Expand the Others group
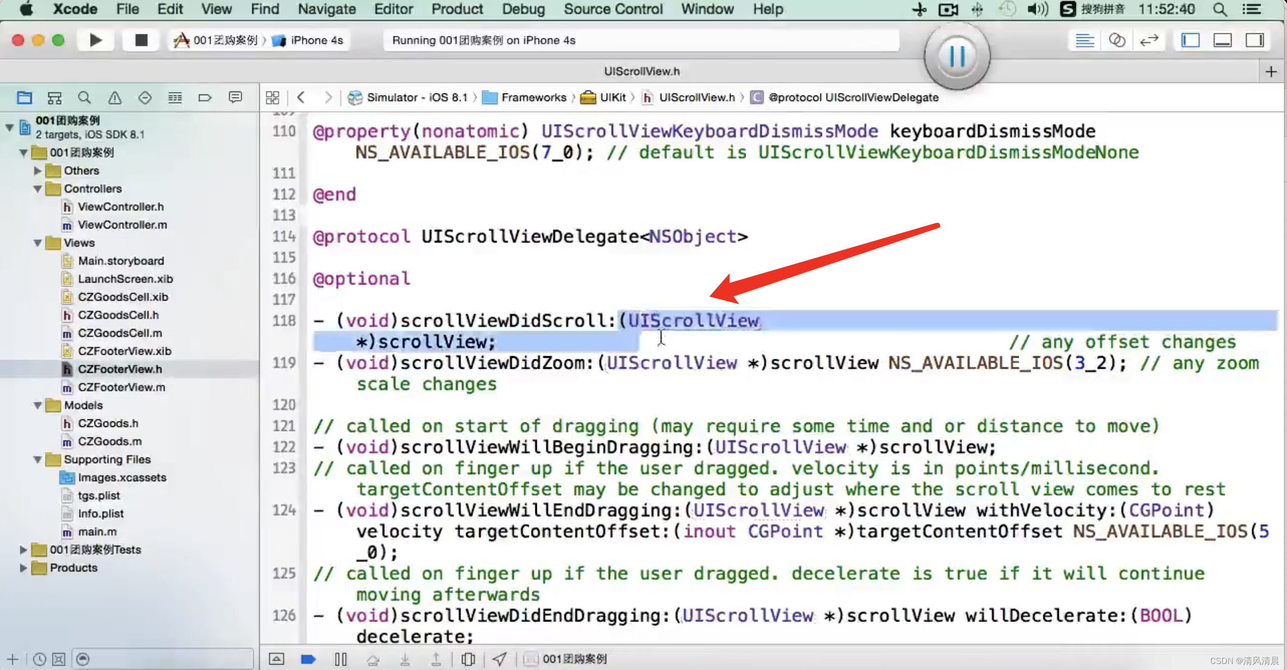1287x670 pixels. (37, 170)
